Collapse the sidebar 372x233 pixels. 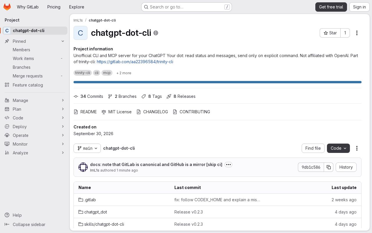(35, 225)
